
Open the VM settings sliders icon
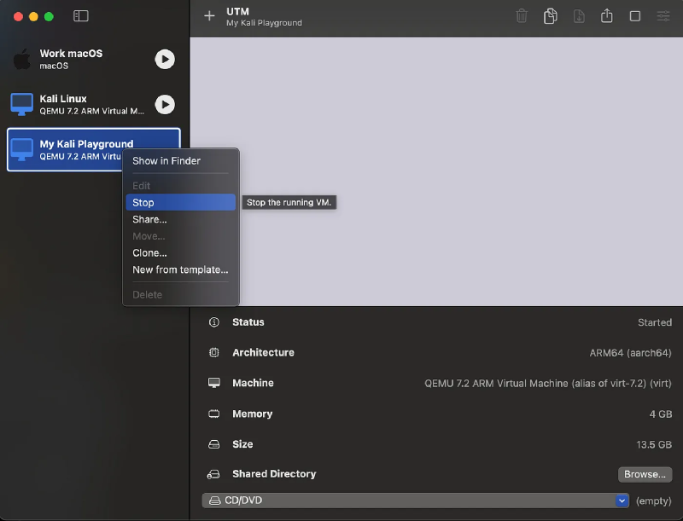point(663,16)
